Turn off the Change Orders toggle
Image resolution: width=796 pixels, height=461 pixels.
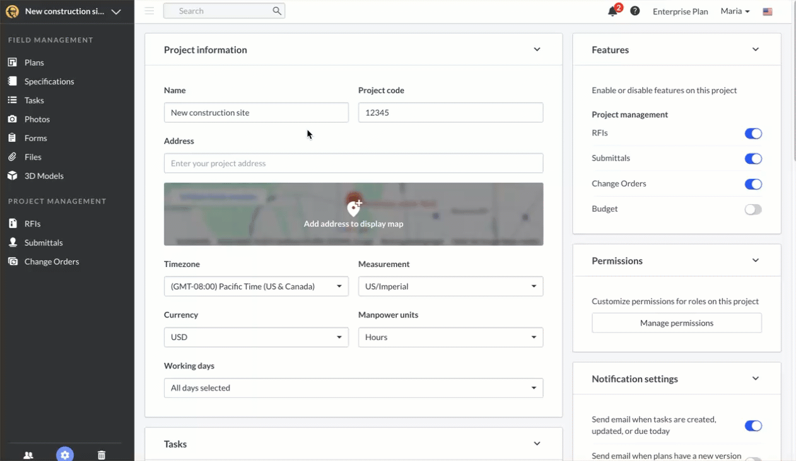pos(752,185)
